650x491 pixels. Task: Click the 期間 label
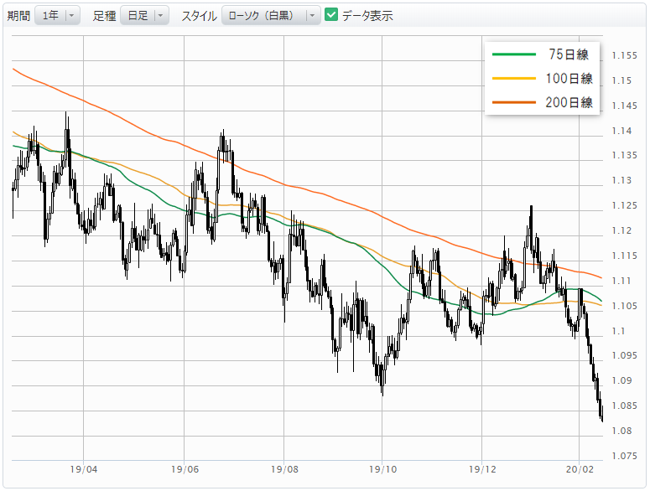[x=18, y=16]
